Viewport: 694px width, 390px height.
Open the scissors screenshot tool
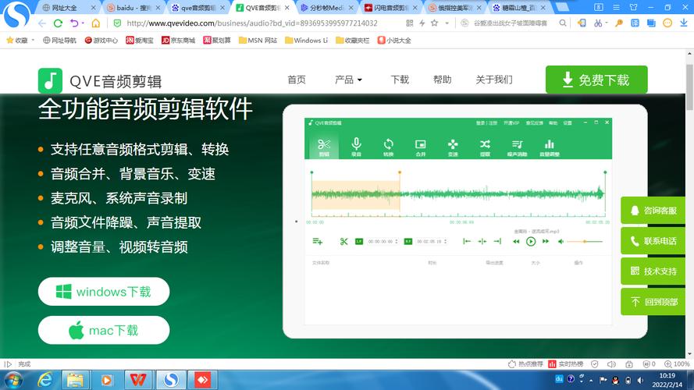597,23
